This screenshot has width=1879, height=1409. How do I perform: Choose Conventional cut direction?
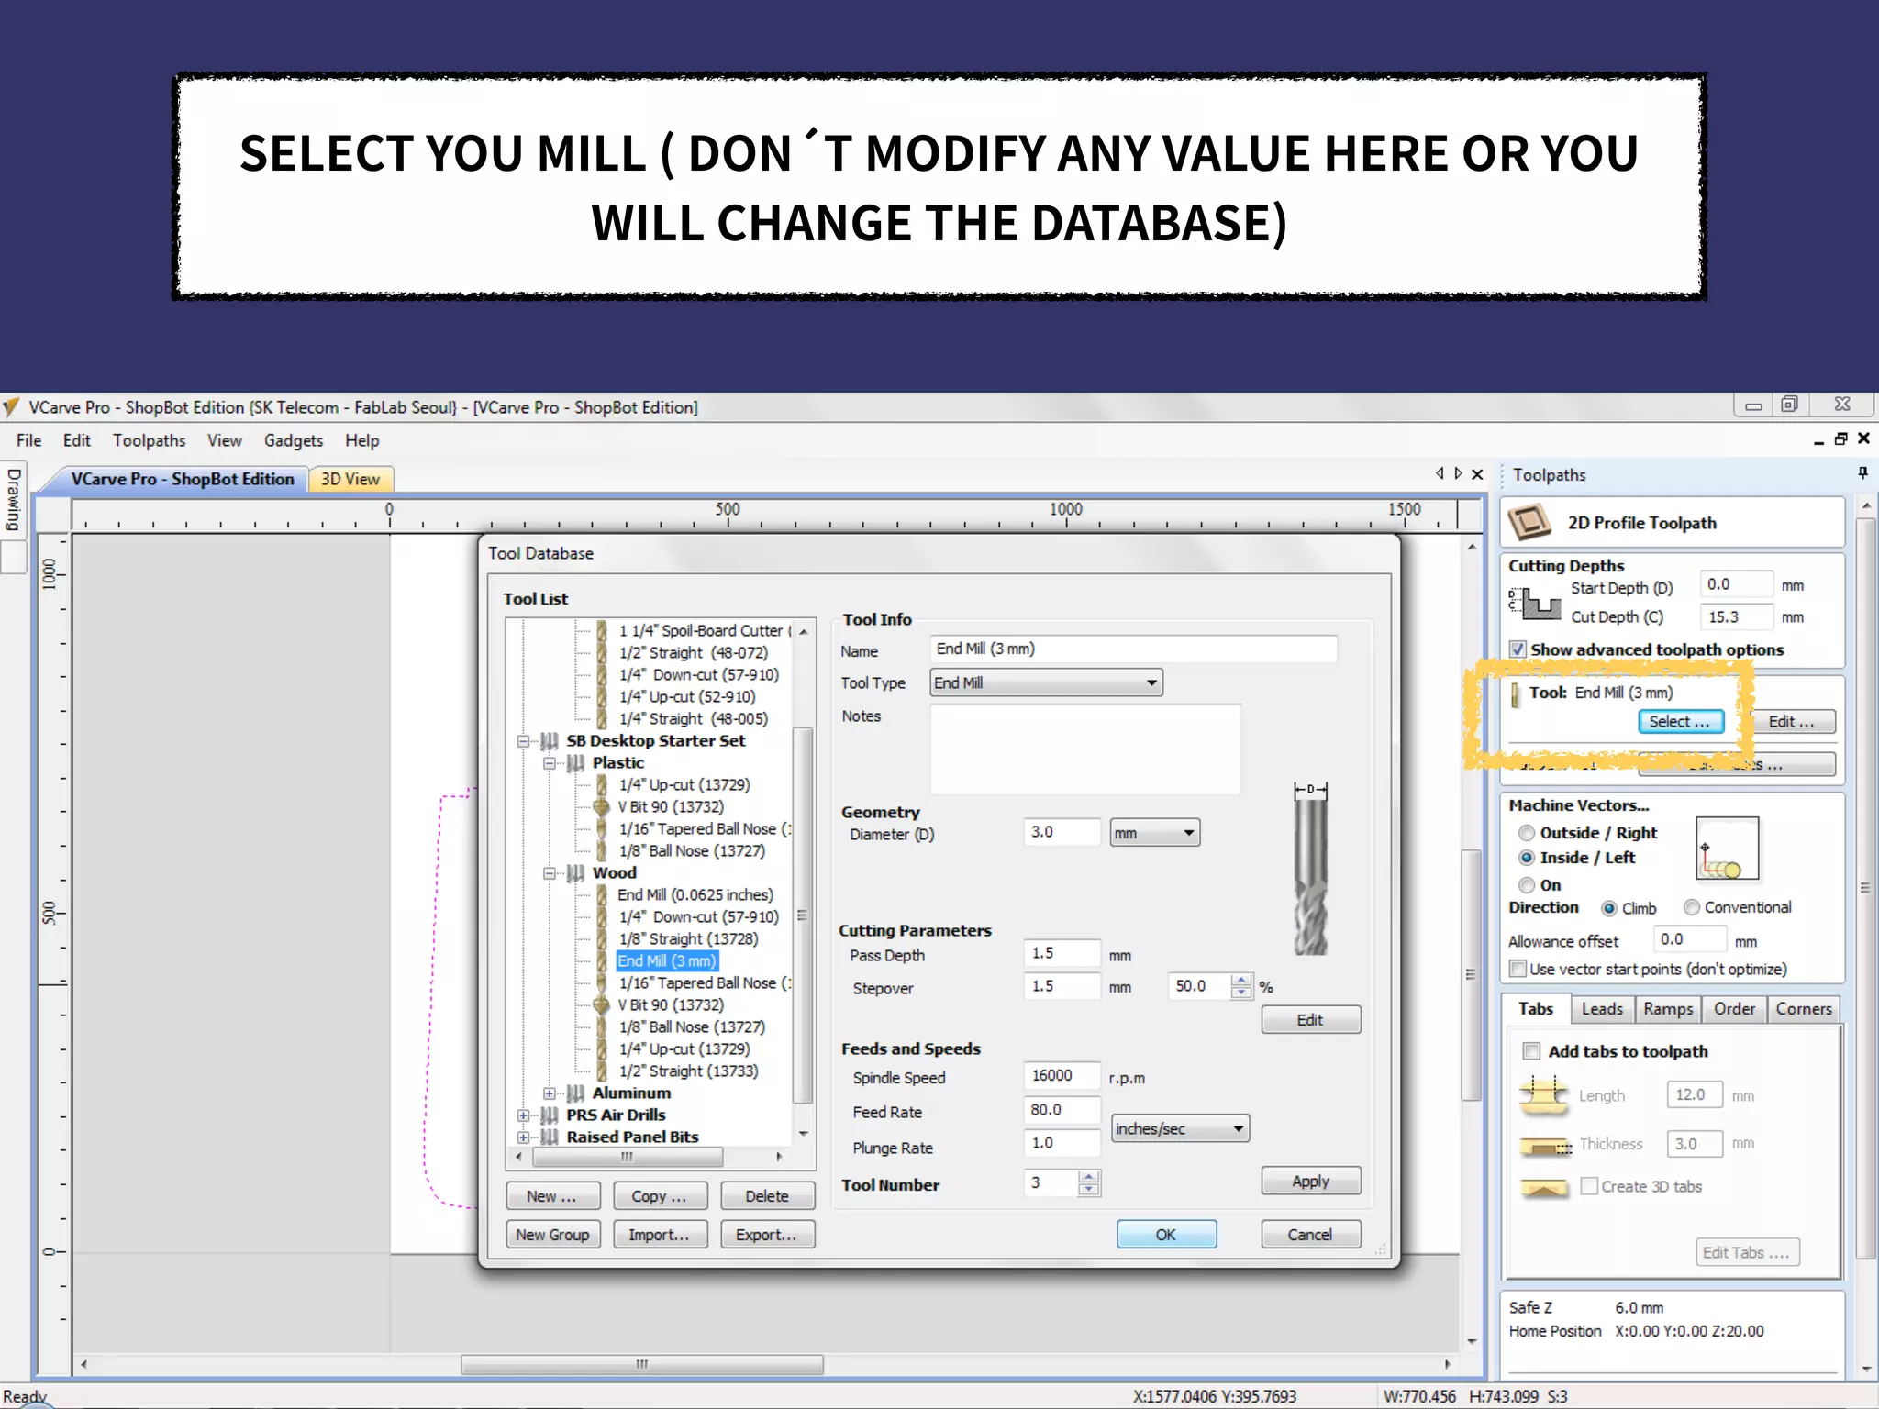1692,907
